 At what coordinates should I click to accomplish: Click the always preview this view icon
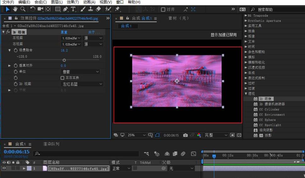click(x=116, y=135)
